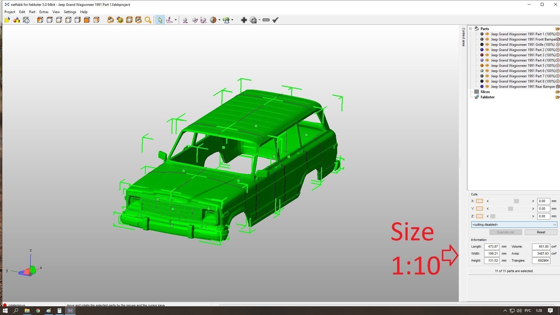Click the black plus repair icon
This screenshot has width=560, height=315.
coord(244,20)
